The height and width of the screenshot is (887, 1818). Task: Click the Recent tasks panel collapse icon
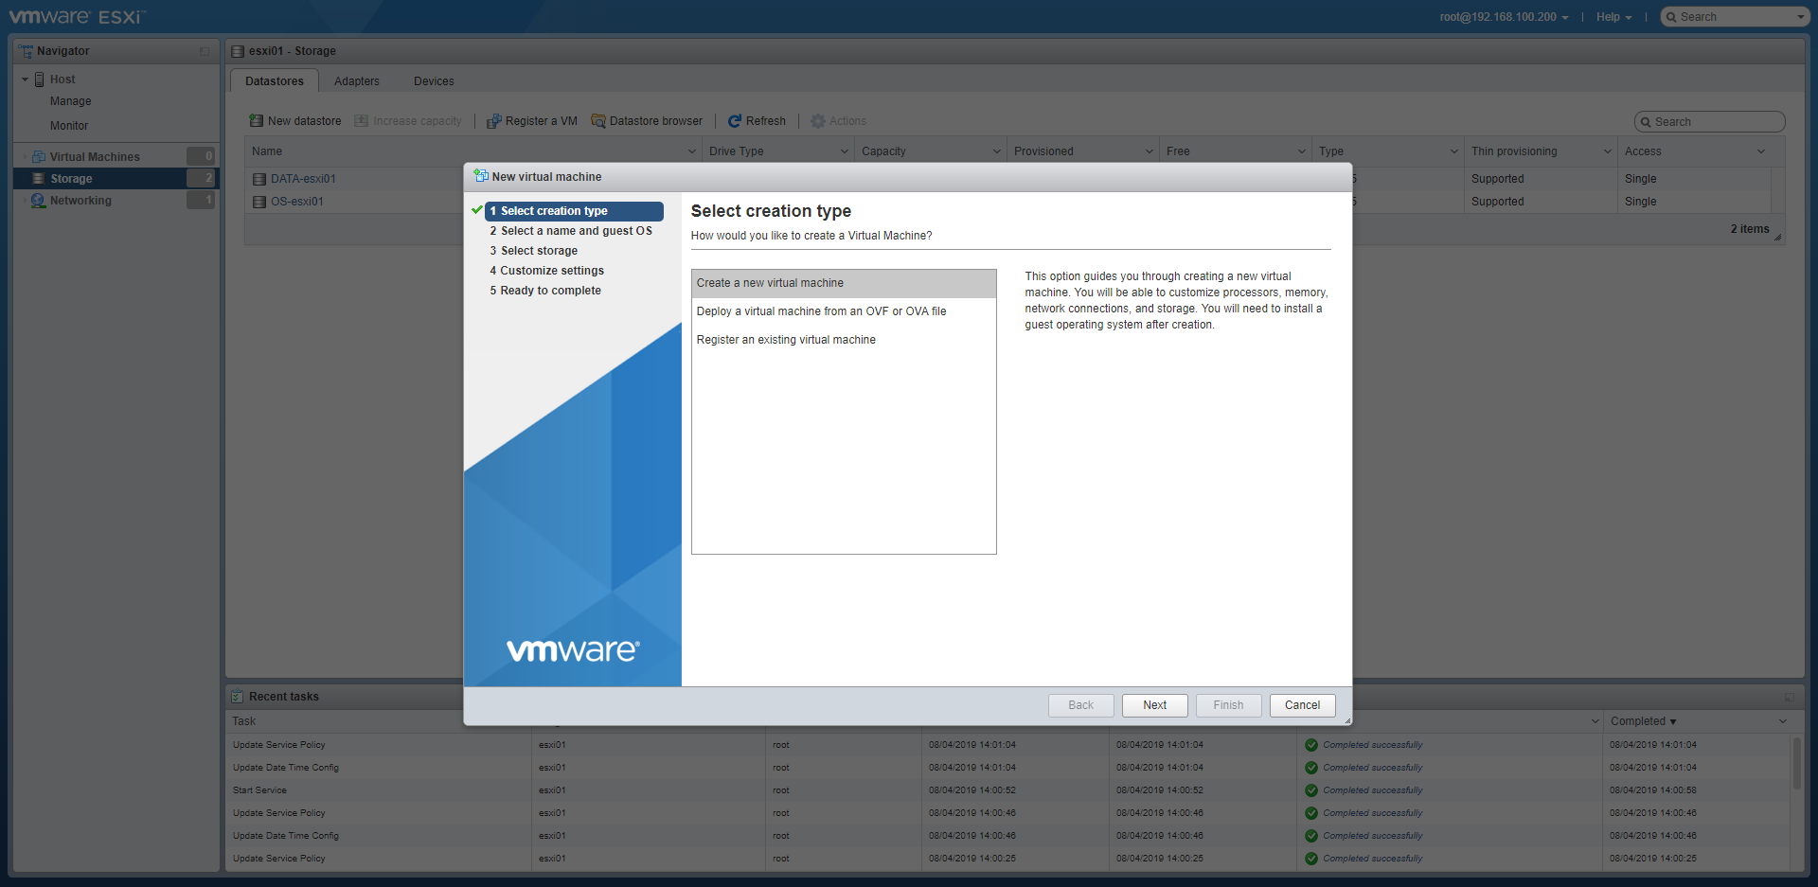coord(1789,697)
